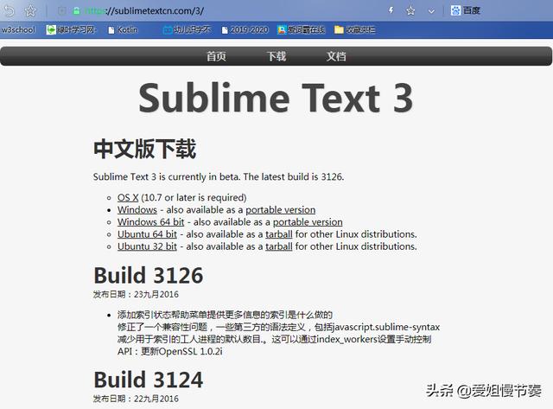The width and height of the screenshot is (553, 409).
Task: Open the w3school bookmark
Action: click(x=18, y=29)
